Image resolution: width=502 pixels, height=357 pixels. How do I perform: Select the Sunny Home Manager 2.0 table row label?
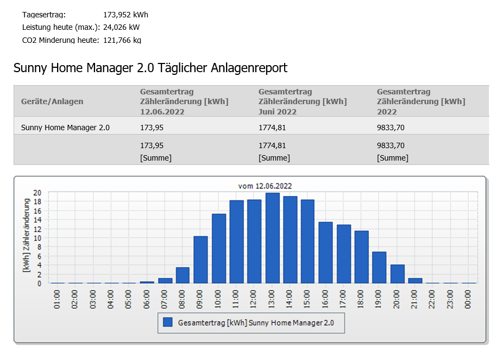tap(65, 127)
